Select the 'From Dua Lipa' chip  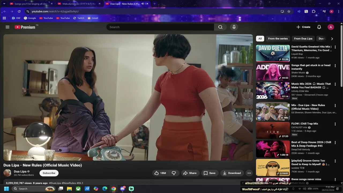tap(303, 39)
